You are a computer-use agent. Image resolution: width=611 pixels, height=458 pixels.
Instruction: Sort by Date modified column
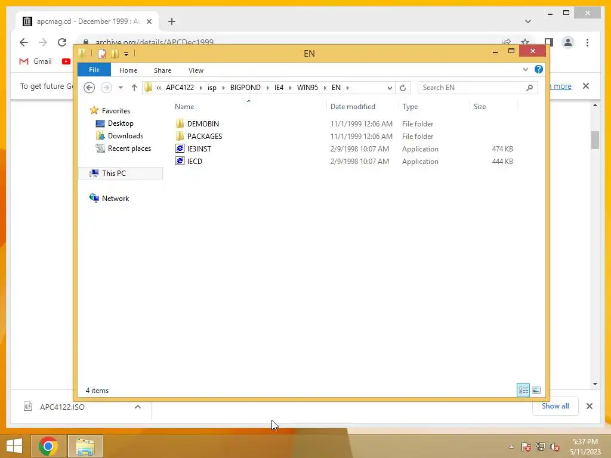pos(362,107)
